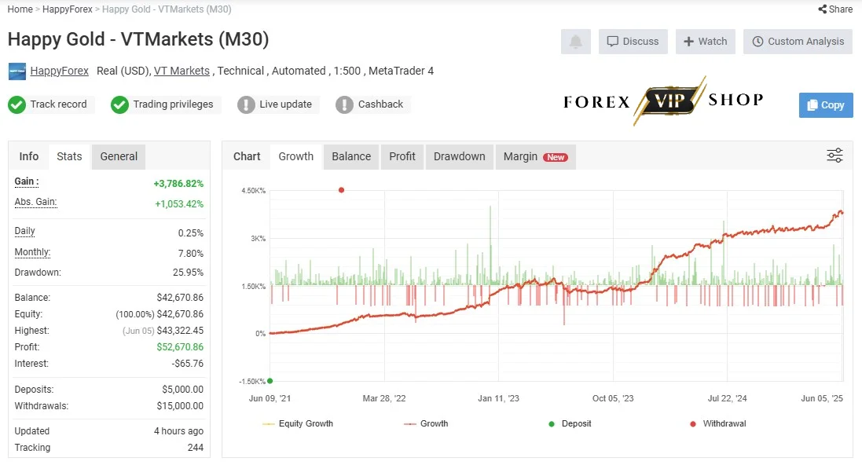Image resolution: width=862 pixels, height=465 pixels.
Task: Open the HappyForex profile link
Action: click(x=60, y=71)
